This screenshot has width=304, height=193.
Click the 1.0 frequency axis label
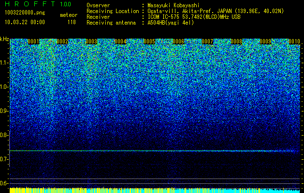4,87
